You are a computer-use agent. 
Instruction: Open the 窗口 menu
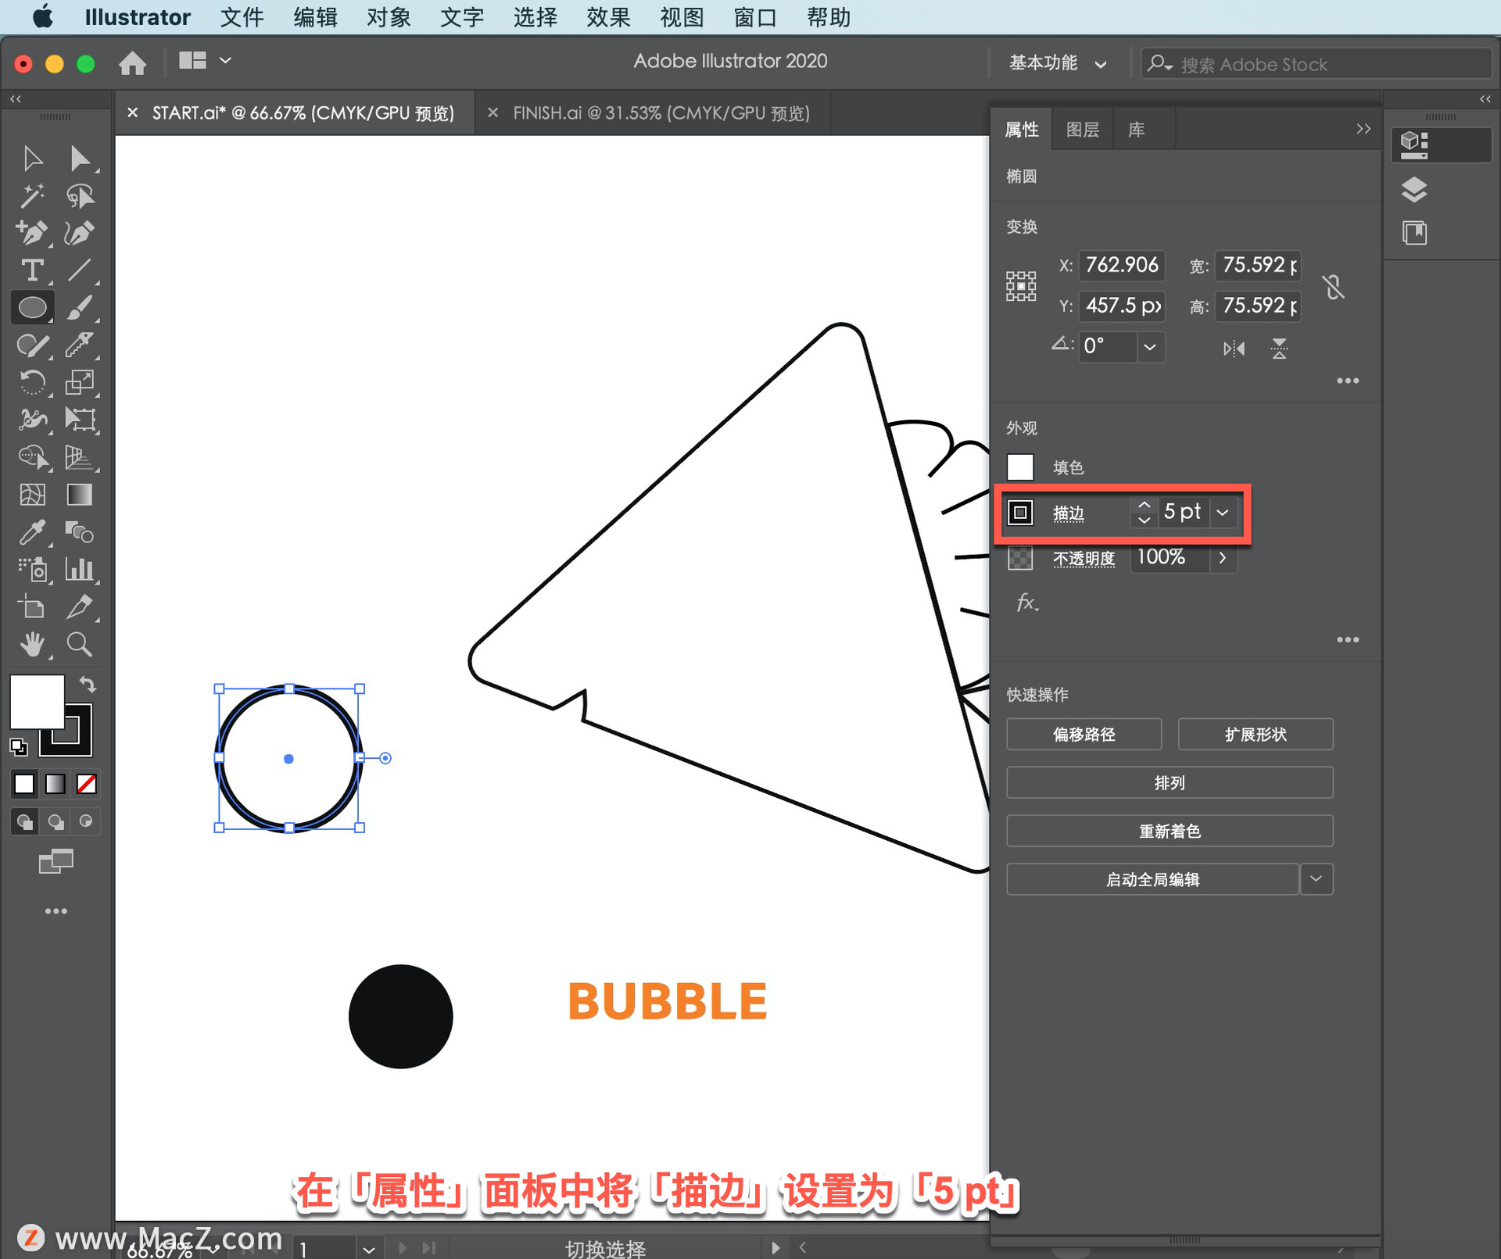tap(755, 17)
